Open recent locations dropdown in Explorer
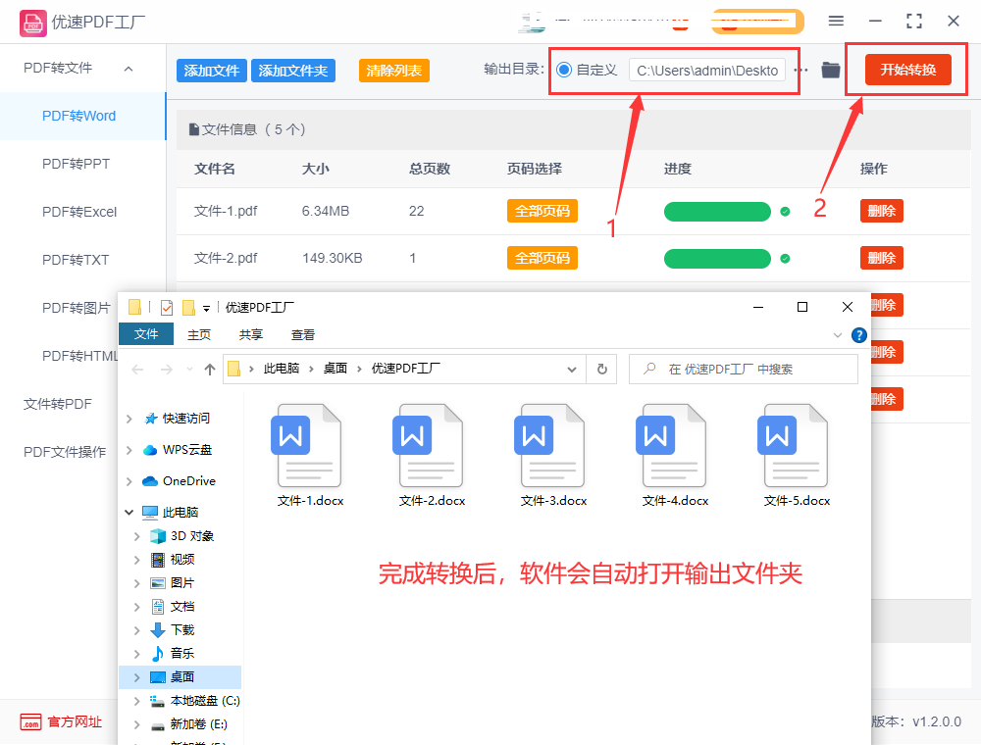 click(189, 370)
